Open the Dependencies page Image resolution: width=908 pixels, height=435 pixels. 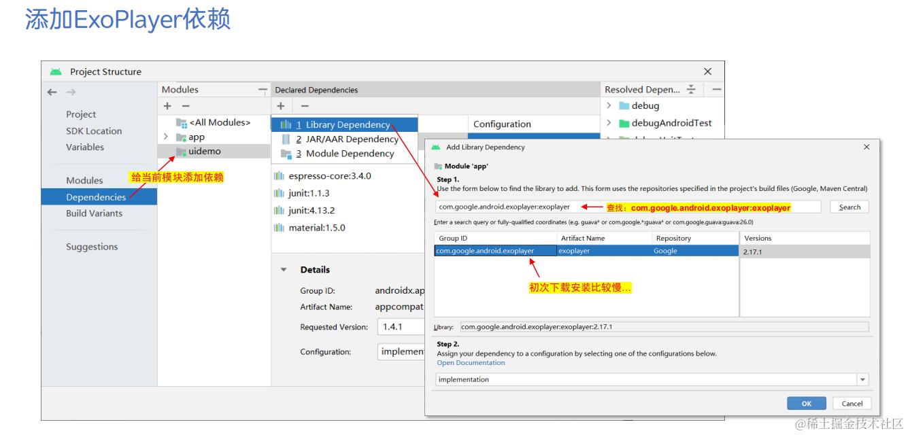(99, 197)
